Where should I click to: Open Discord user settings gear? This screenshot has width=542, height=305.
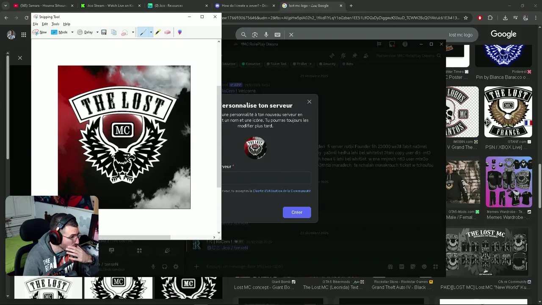tap(176, 266)
